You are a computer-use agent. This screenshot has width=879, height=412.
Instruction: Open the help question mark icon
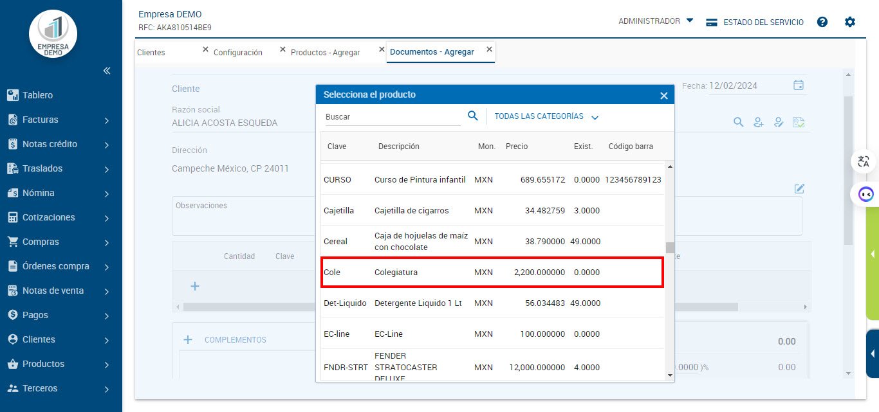(822, 22)
